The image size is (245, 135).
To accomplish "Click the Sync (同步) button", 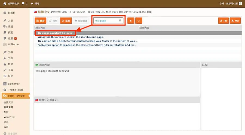I will click(53, 21).
